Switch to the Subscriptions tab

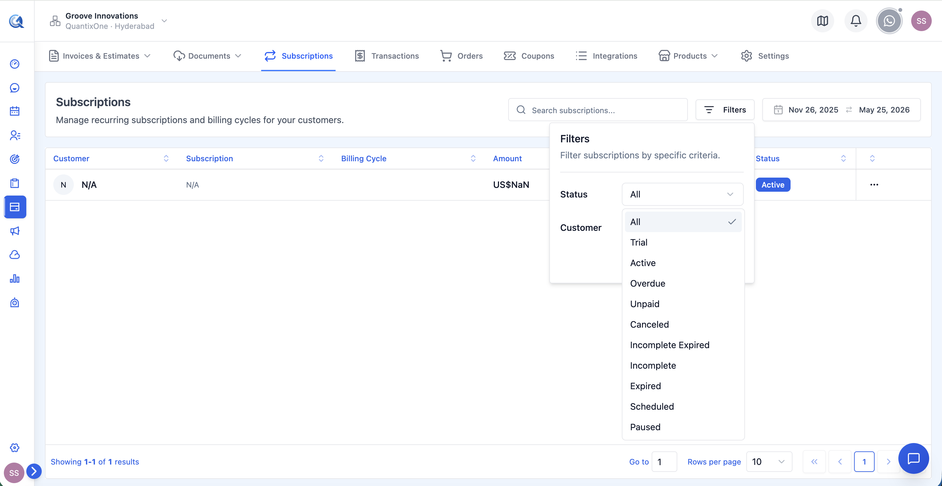pyautogui.click(x=298, y=56)
